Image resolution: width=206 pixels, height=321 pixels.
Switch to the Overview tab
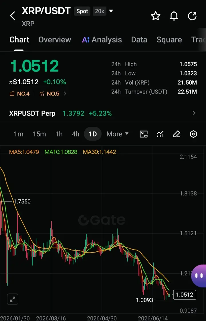[55, 40]
